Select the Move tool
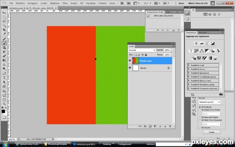Screen dimensions: 235x147 (4, 13)
